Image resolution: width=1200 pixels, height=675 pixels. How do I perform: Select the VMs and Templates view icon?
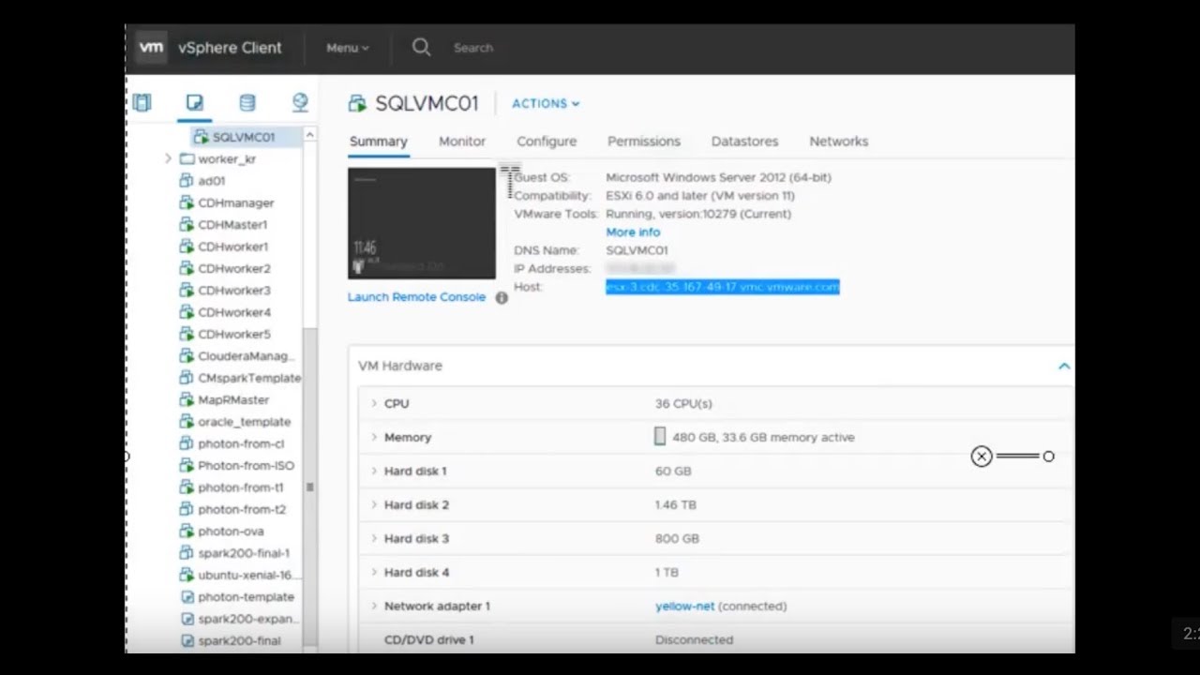click(x=194, y=102)
